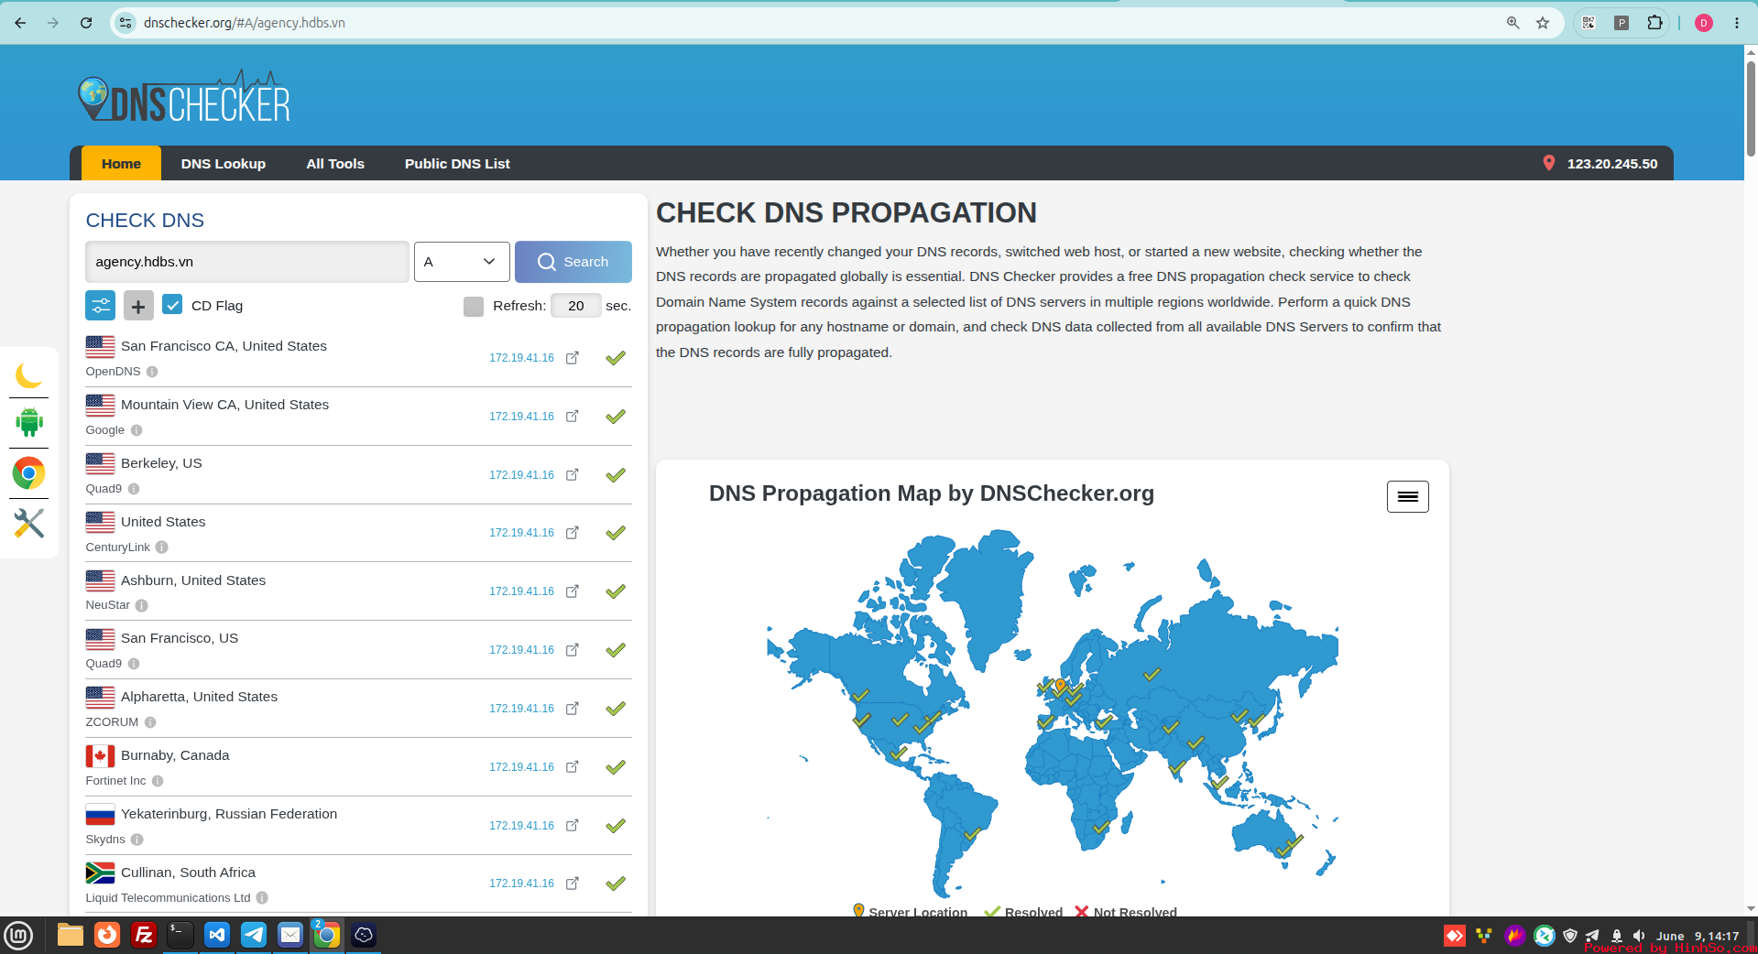
Task: Open the tools wrench sidebar icon
Action: 29,524
